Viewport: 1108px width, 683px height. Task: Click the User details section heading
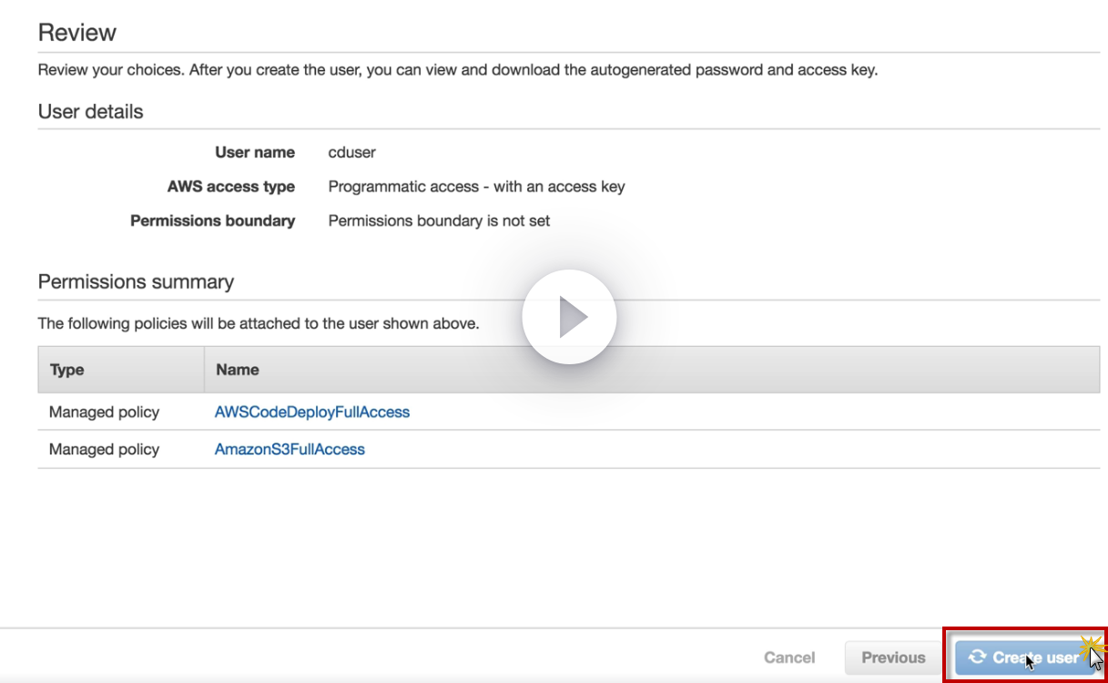(x=90, y=112)
